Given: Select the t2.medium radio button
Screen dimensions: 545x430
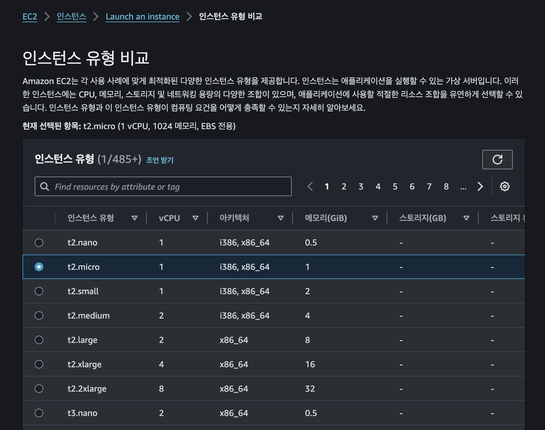Looking at the screenshot, I should tap(39, 315).
